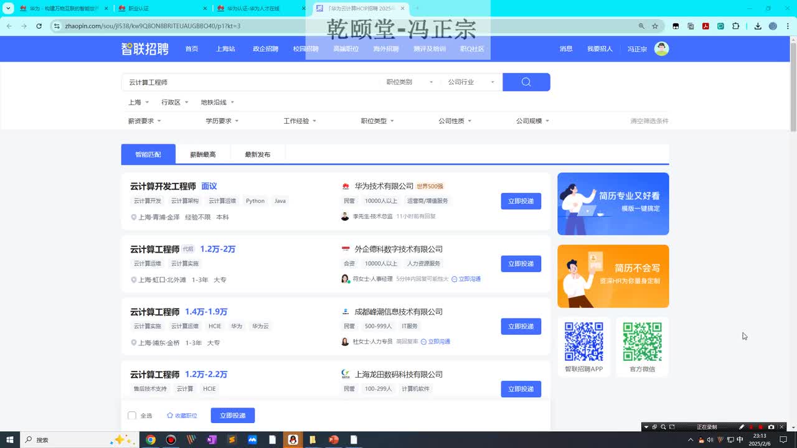The width and height of the screenshot is (797, 448).
Task: Open 我要招人 in the header
Action: 600,49
